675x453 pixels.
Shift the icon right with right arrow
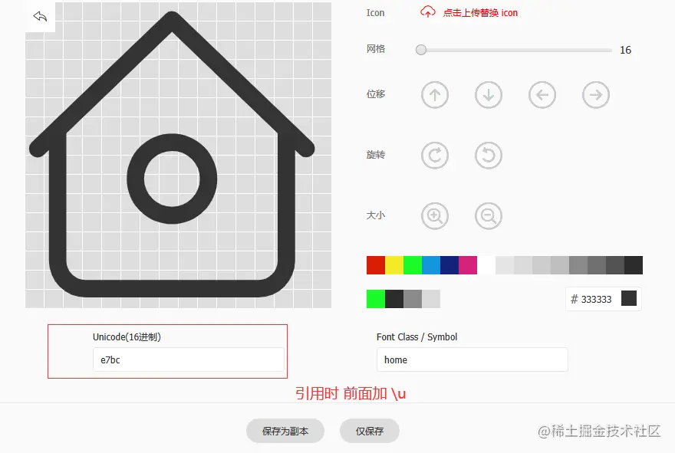596,94
